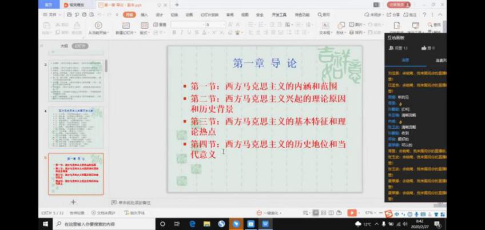This screenshot has height=230, width=485.
Task: Toggle Underline text formatting
Action: 189,33
